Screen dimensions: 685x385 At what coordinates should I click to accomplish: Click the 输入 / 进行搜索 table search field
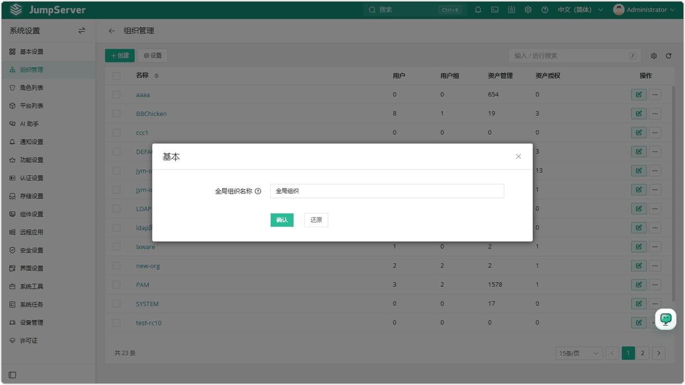pyautogui.click(x=575, y=56)
